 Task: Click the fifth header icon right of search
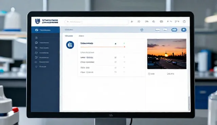pos(161,21)
